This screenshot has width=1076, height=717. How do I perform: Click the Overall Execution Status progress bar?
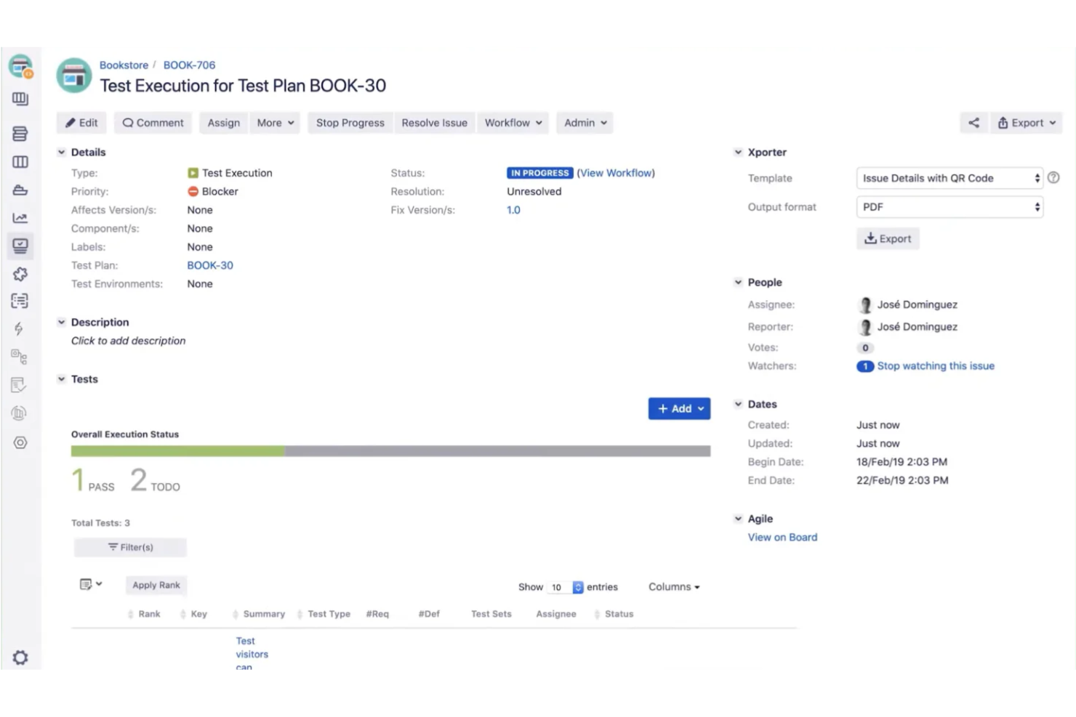point(390,450)
